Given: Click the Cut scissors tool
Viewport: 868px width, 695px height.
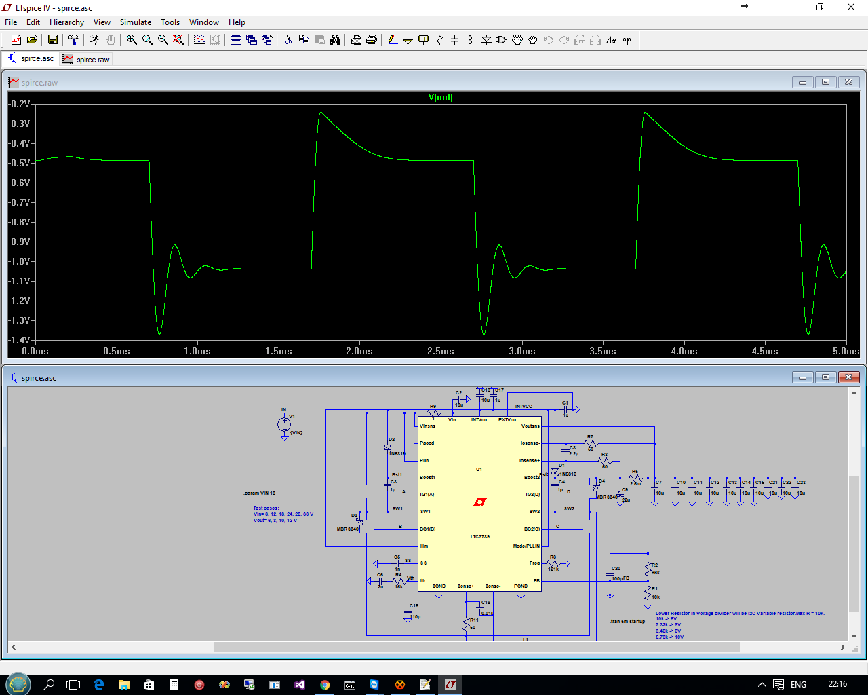Looking at the screenshot, I should click(x=288, y=40).
